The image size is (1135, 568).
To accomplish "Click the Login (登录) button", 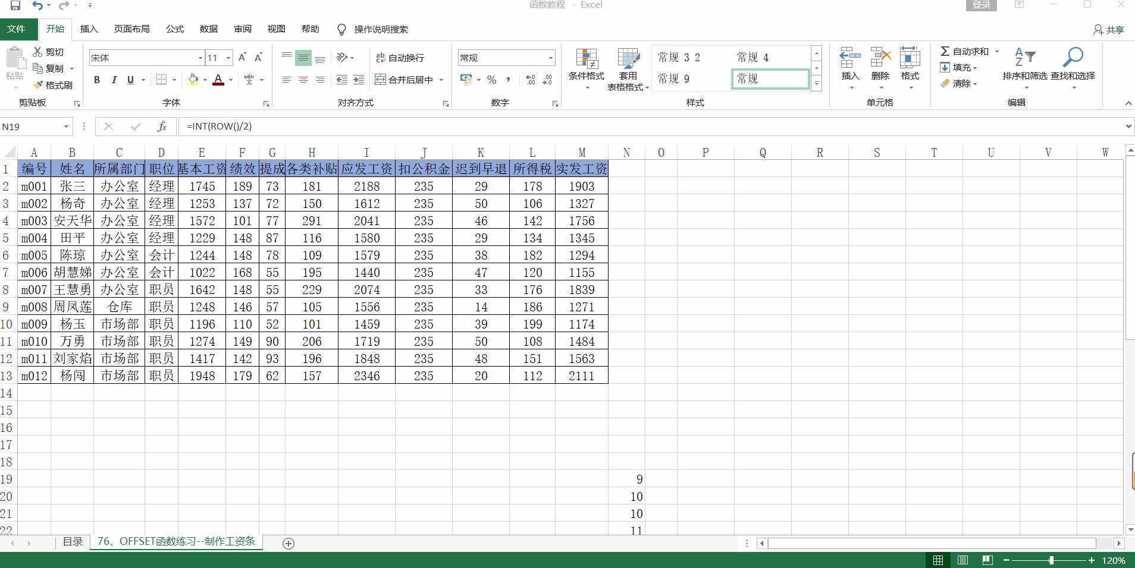I will 982,5.
